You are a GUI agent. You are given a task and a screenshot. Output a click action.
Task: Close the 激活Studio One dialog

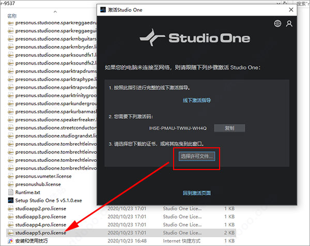click(x=291, y=9)
